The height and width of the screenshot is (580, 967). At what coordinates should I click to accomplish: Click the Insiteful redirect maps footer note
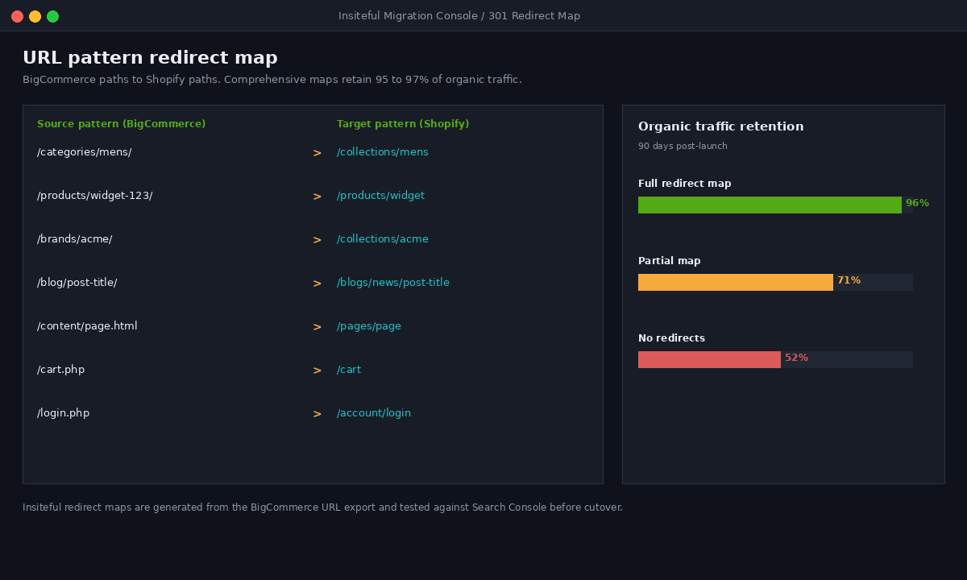point(322,507)
